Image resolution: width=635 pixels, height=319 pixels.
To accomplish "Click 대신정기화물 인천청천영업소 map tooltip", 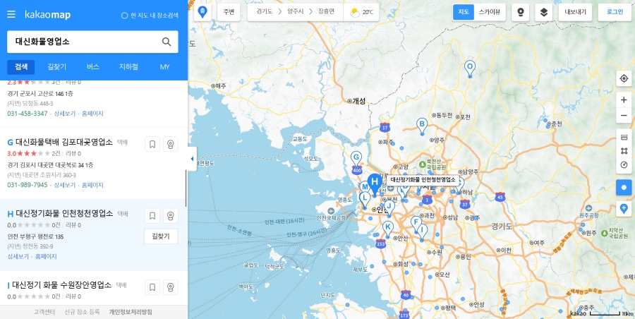I will pos(423,179).
